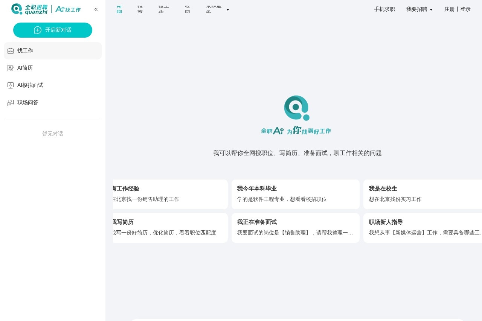This screenshot has height=321, width=482.
Task: Open the 推荐 navigation item
Action: pyautogui.click(x=140, y=9)
